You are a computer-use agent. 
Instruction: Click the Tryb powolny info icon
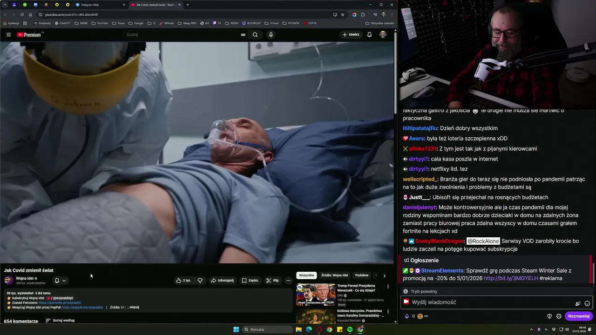(406, 291)
